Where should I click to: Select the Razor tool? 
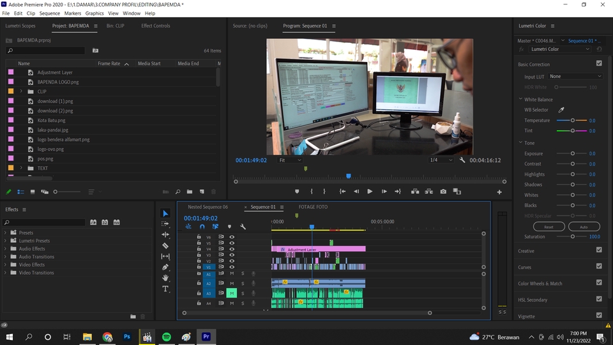click(165, 245)
